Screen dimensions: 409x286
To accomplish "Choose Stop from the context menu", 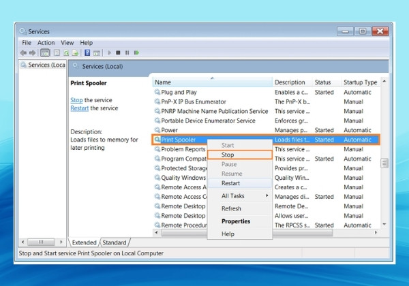I will click(x=240, y=155).
